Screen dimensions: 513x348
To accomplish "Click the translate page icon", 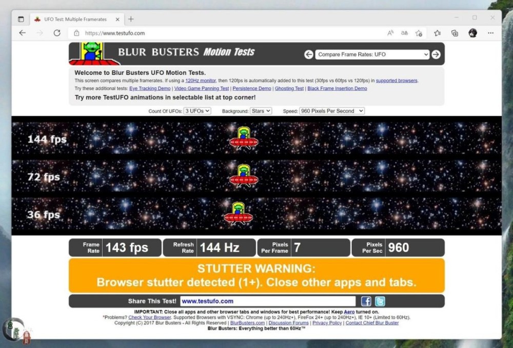I will click(404, 33).
